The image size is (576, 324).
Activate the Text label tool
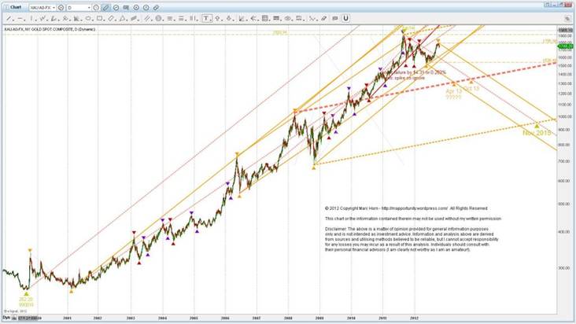(206, 18)
